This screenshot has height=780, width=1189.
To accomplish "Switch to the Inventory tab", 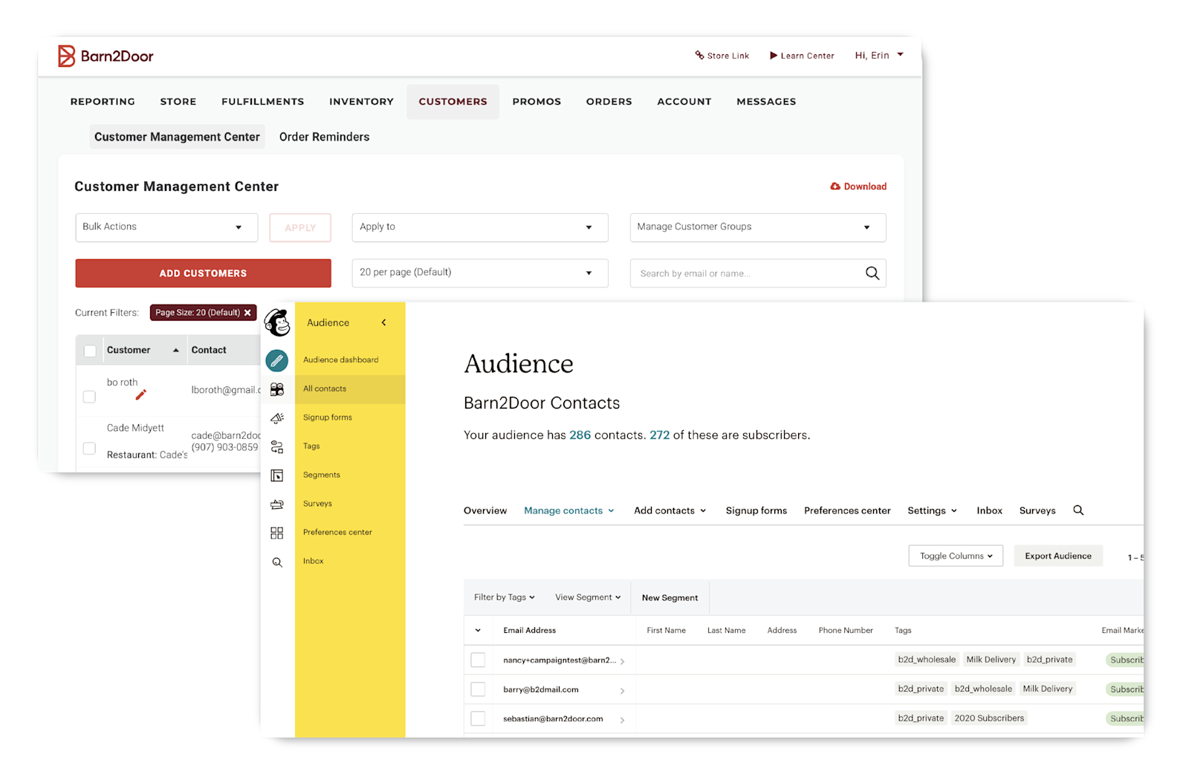I will tap(361, 102).
